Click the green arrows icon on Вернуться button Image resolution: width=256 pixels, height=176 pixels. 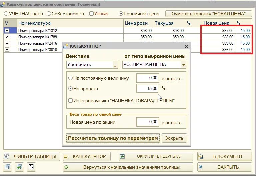[x=66, y=167]
